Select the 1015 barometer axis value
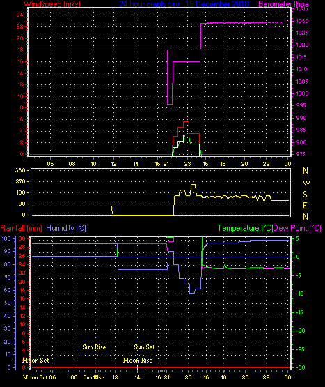This screenshot has height=387, width=325. pos(301,57)
